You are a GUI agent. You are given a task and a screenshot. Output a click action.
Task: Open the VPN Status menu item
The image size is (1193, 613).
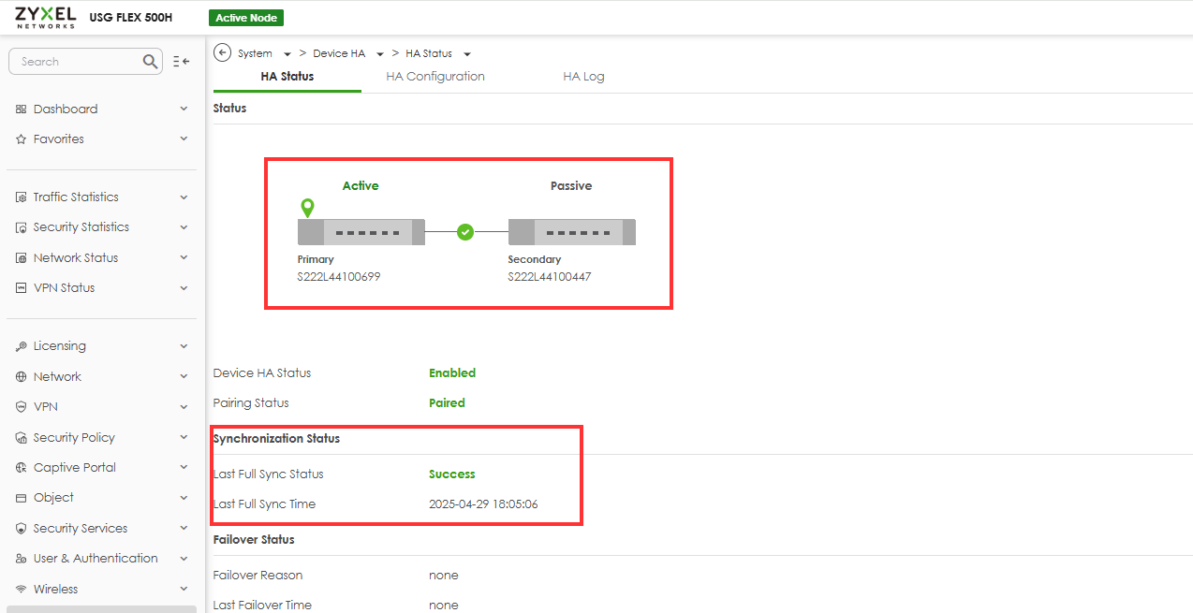(64, 287)
